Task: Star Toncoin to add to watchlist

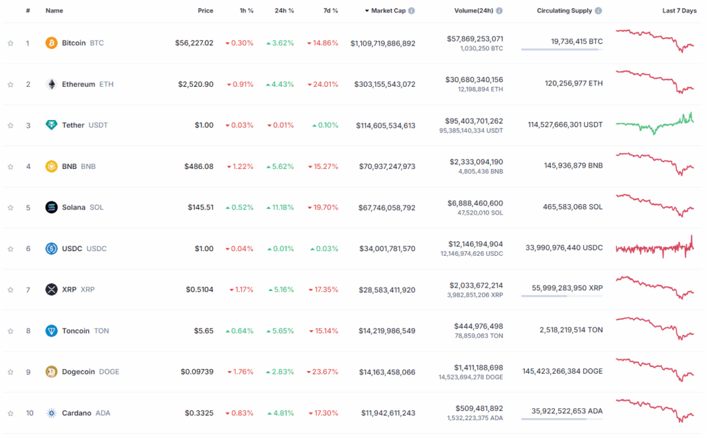Action: pos(10,331)
